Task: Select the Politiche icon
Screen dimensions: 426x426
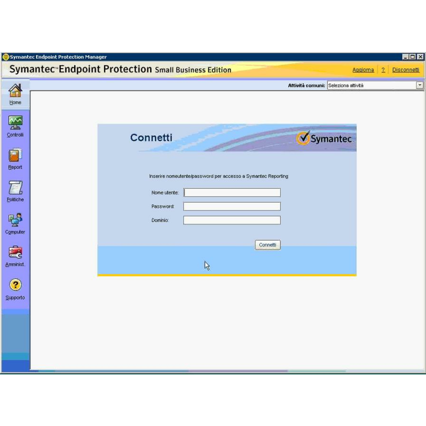Action: coord(15,189)
